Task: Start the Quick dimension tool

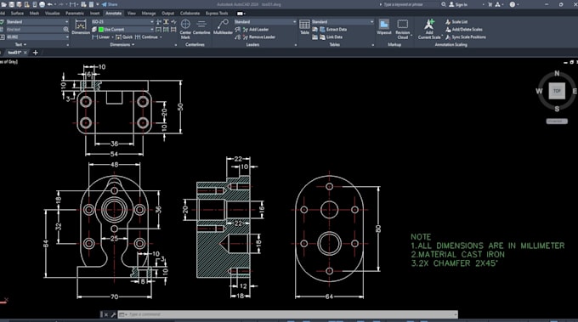Action: (124, 37)
